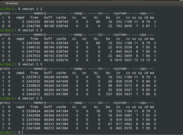Click the 'vmstat 2 2' command text
The image size is (183, 135).
(32, 9)
